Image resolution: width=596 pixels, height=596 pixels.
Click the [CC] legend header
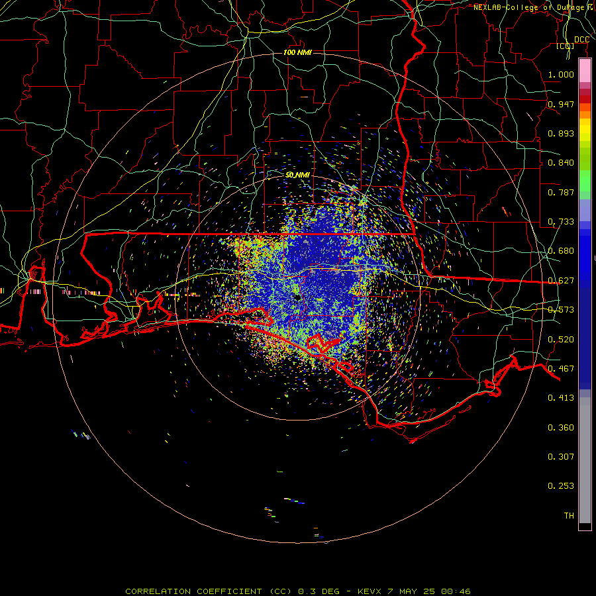tap(566, 46)
